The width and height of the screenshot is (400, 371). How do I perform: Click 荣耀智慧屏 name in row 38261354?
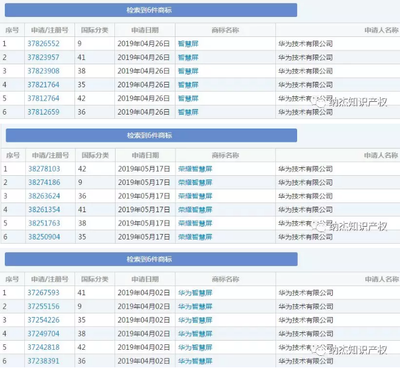[x=195, y=210]
